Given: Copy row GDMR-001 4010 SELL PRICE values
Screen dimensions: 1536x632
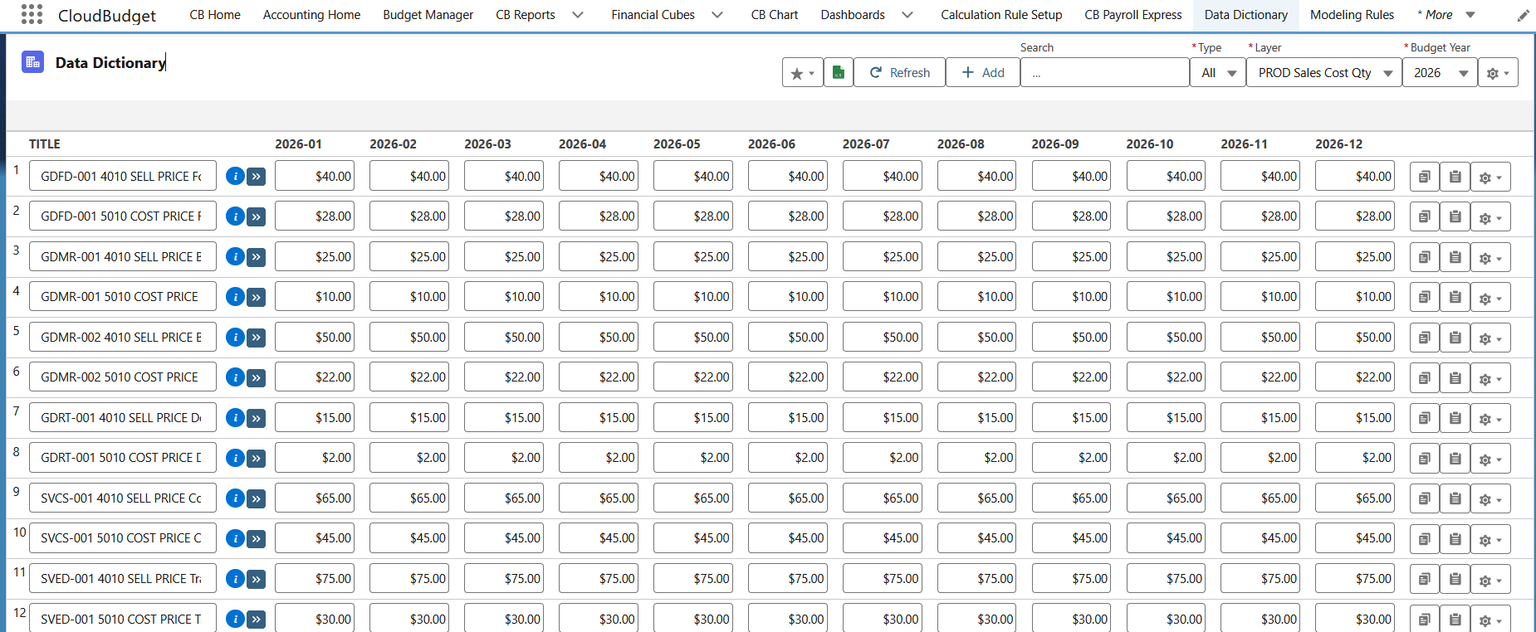Looking at the screenshot, I should [x=1425, y=257].
